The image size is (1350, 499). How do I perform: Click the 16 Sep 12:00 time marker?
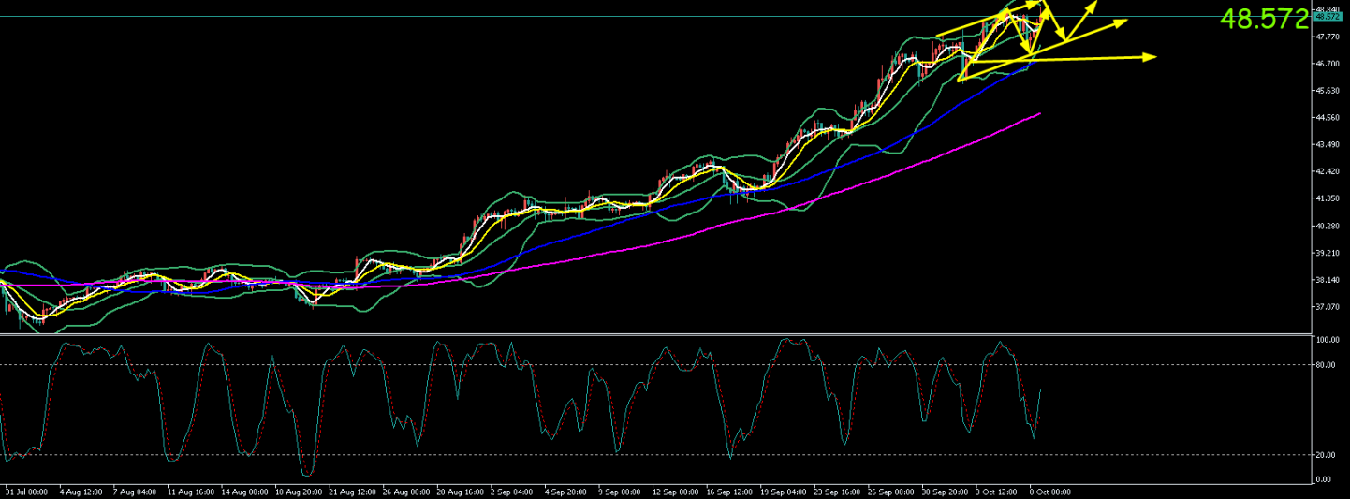[x=727, y=492]
